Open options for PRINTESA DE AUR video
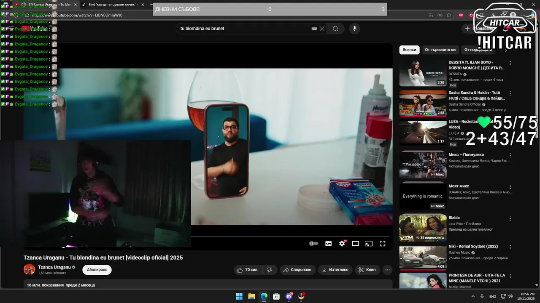This screenshot has height=303, width=540. (x=510, y=276)
